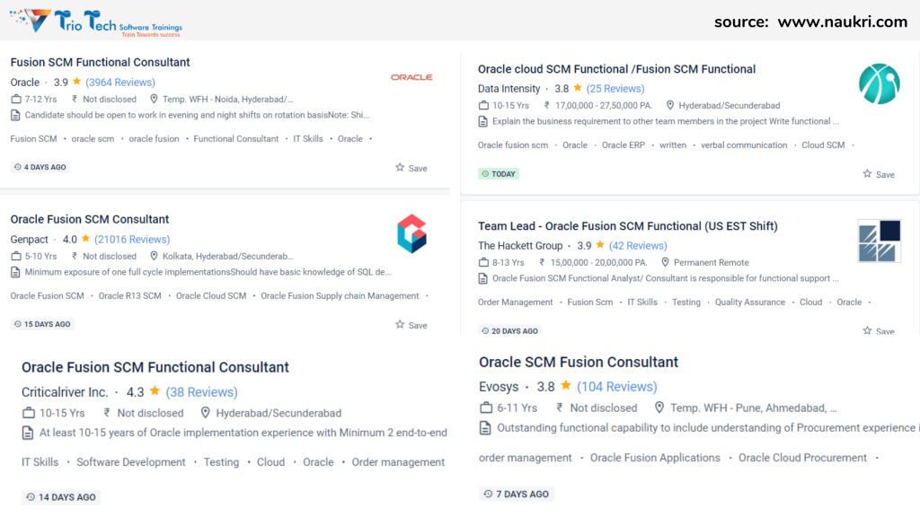Open the Oracle company logo
The width and height of the screenshot is (920, 517).
pyautogui.click(x=411, y=77)
